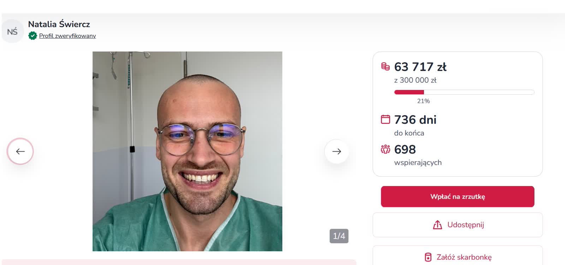Viewport: 565px width, 265px height.
Task: Click the NŚ organizer avatar
Action: [x=12, y=32]
